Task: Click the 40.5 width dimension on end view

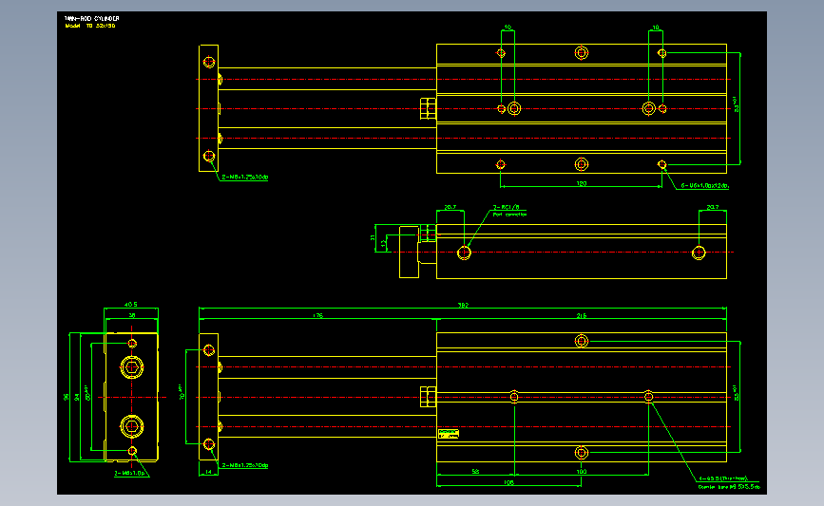Action: [131, 305]
